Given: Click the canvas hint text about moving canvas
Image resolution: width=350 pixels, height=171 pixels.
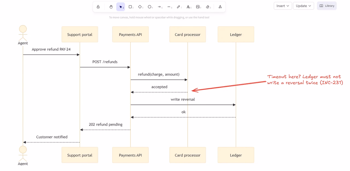Looking at the screenshot, I should pyautogui.click(x=159, y=17).
